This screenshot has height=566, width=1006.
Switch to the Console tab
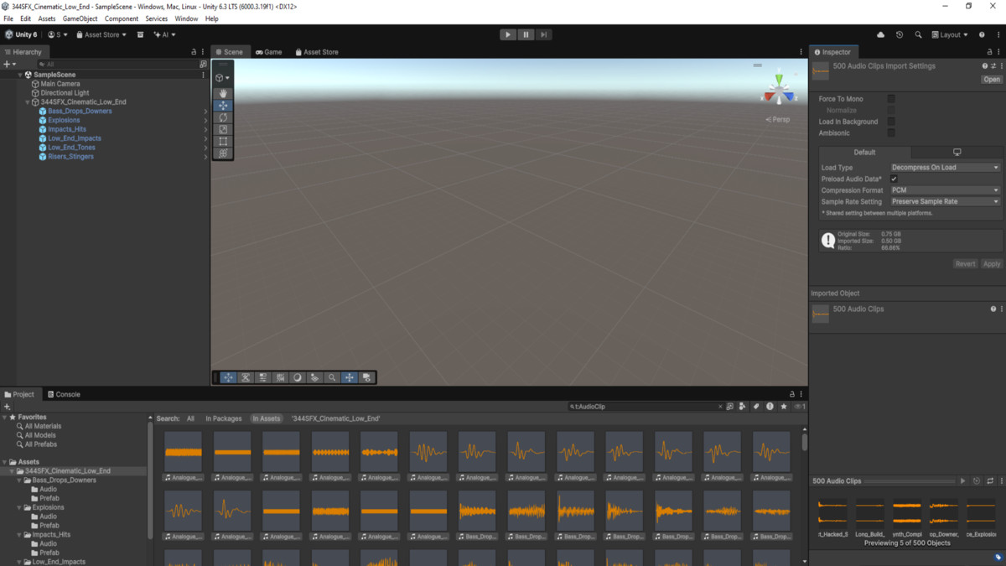(x=64, y=394)
